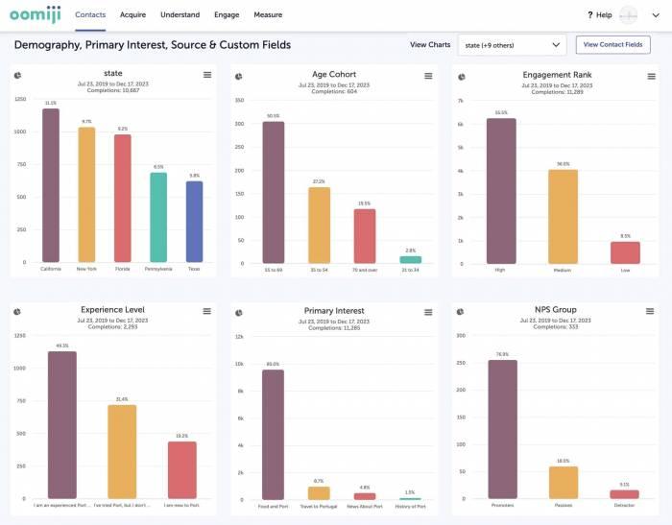The height and width of the screenshot is (525, 672).
Task: Open the user avatar account menu
Action: [x=630, y=14]
